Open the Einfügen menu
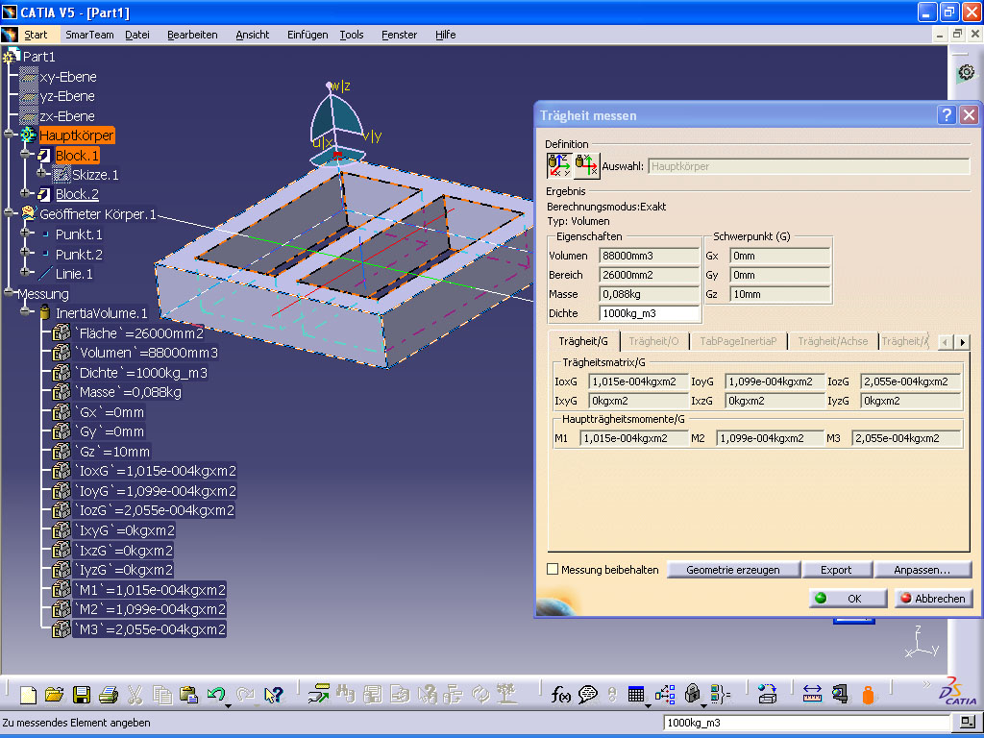This screenshot has width=984, height=738. click(307, 35)
